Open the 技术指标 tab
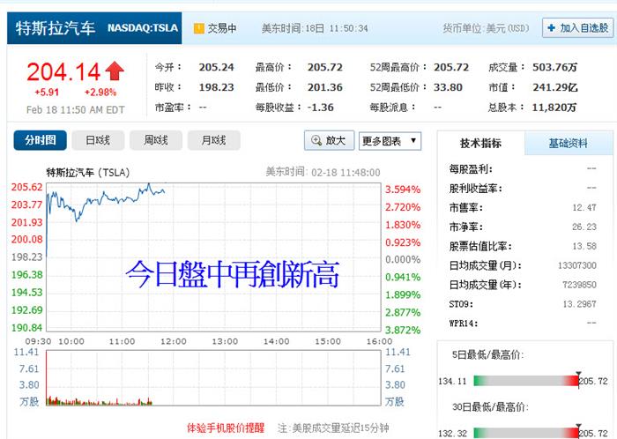This screenshot has width=617, height=439. click(481, 143)
